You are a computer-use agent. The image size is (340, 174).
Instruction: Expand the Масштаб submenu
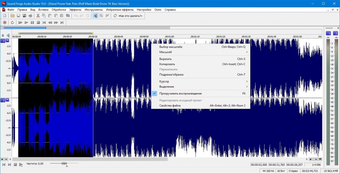pyautogui.click(x=200, y=52)
